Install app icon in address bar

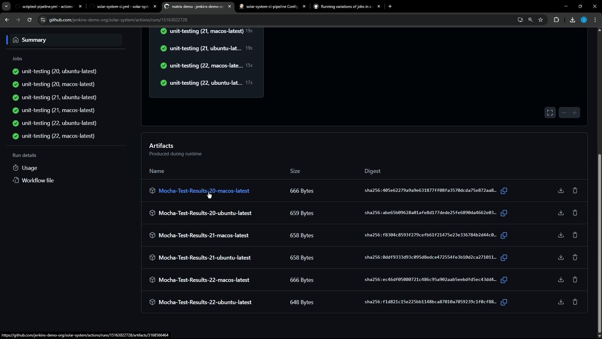520,20
